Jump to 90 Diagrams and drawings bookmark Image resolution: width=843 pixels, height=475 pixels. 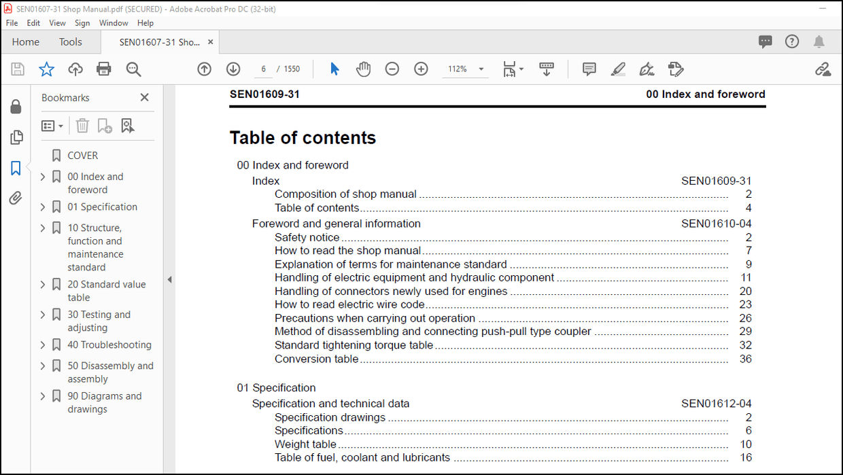[105, 402]
